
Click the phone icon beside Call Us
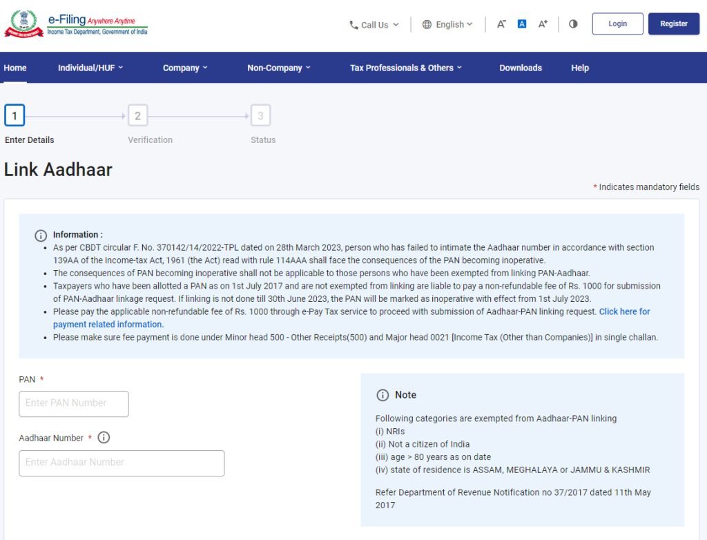pyautogui.click(x=354, y=25)
